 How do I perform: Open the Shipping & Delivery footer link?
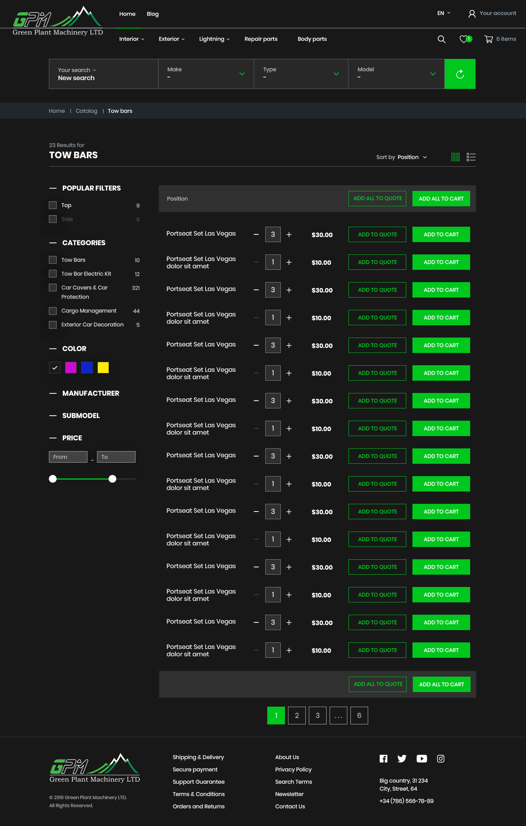pos(198,757)
